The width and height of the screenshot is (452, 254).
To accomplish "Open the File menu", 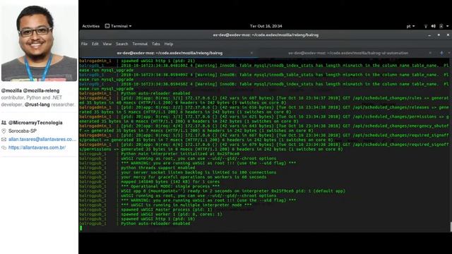I will tap(84, 44).
